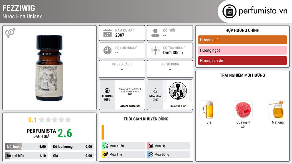Select the Mùa Xuân season label
This screenshot has width=292, height=164.
click(117, 146)
